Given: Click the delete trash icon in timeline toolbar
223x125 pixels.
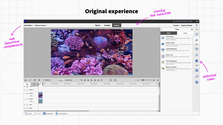Looking at the screenshot, I should (39, 80).
